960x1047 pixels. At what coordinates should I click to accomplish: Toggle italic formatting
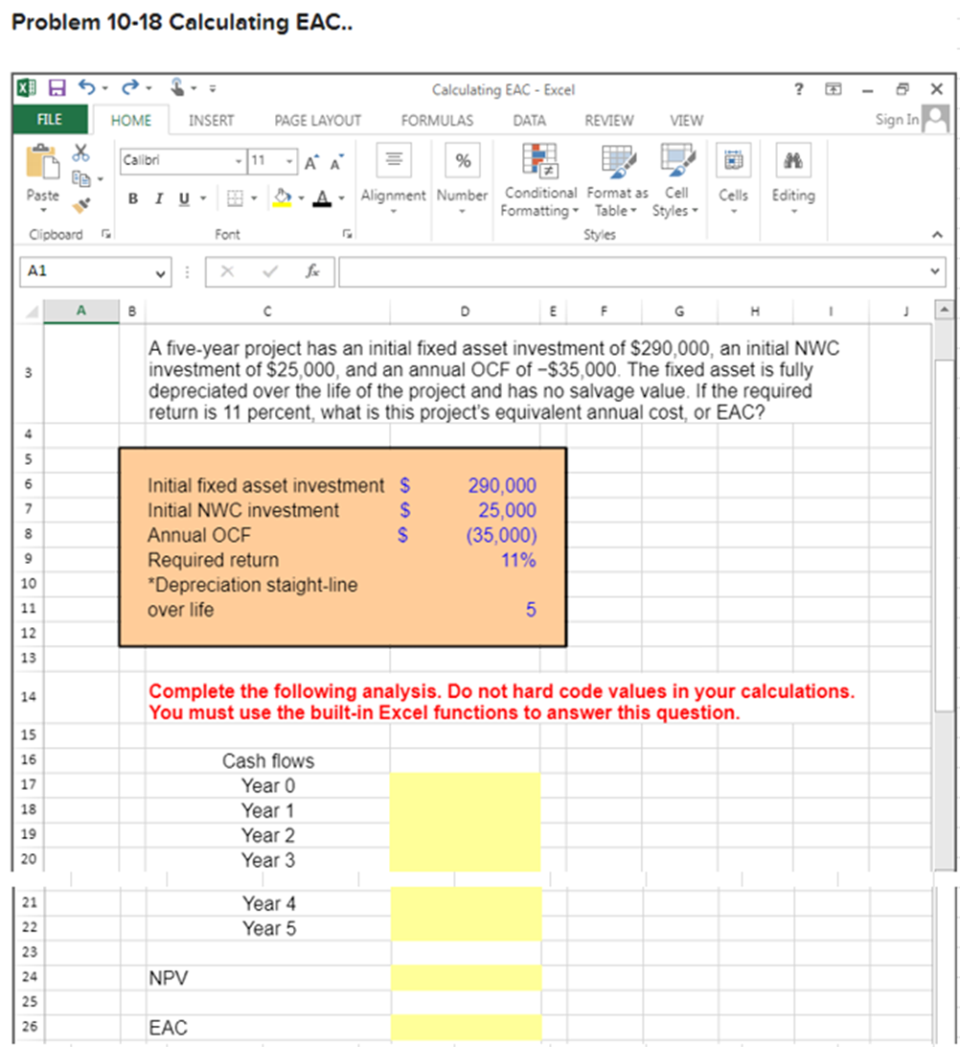[x=157, y=196]
